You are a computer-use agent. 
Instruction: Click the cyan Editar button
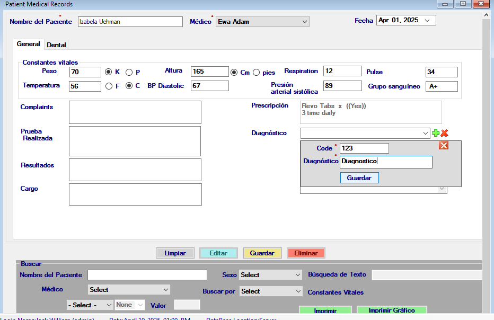218,253
